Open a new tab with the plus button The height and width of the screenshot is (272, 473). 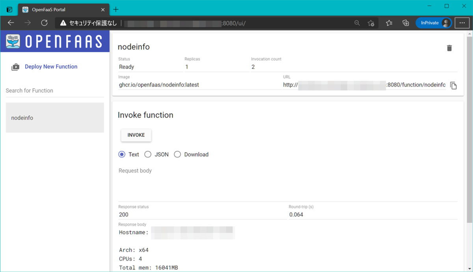tap(116, 9)
